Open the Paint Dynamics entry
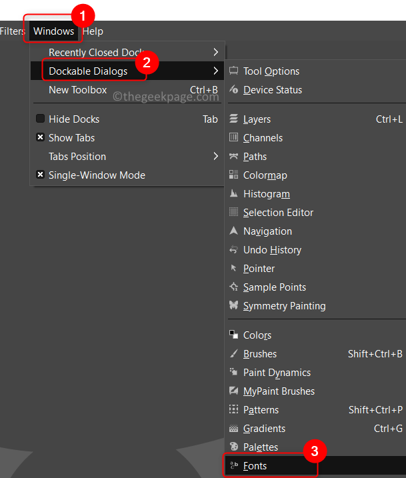This screenshot has height=478, width=406. pos(316,372)
